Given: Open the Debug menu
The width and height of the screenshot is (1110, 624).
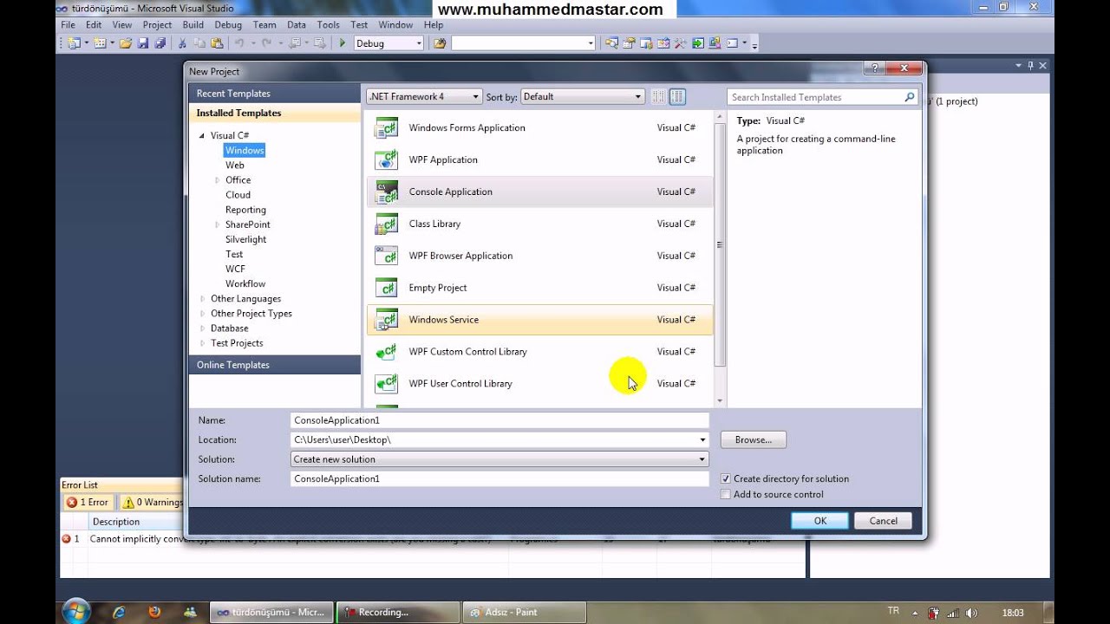Looking at the screenshot, I should pos(228,25).
